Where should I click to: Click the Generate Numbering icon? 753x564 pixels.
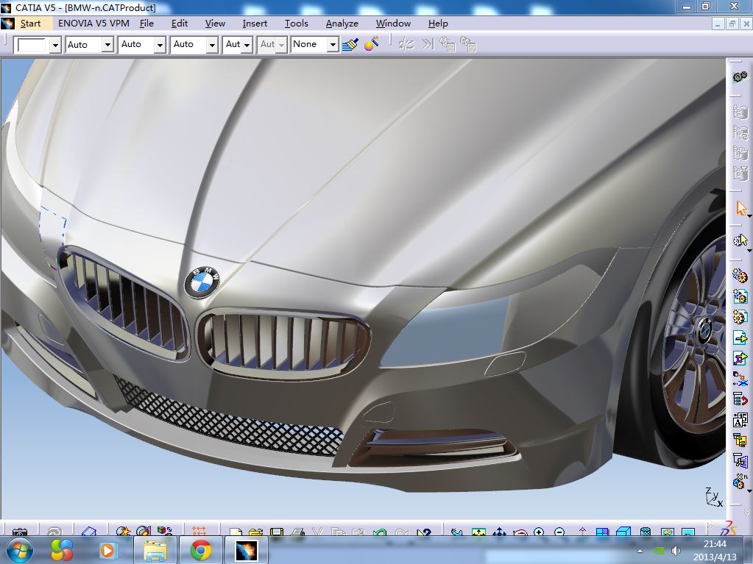740,420
